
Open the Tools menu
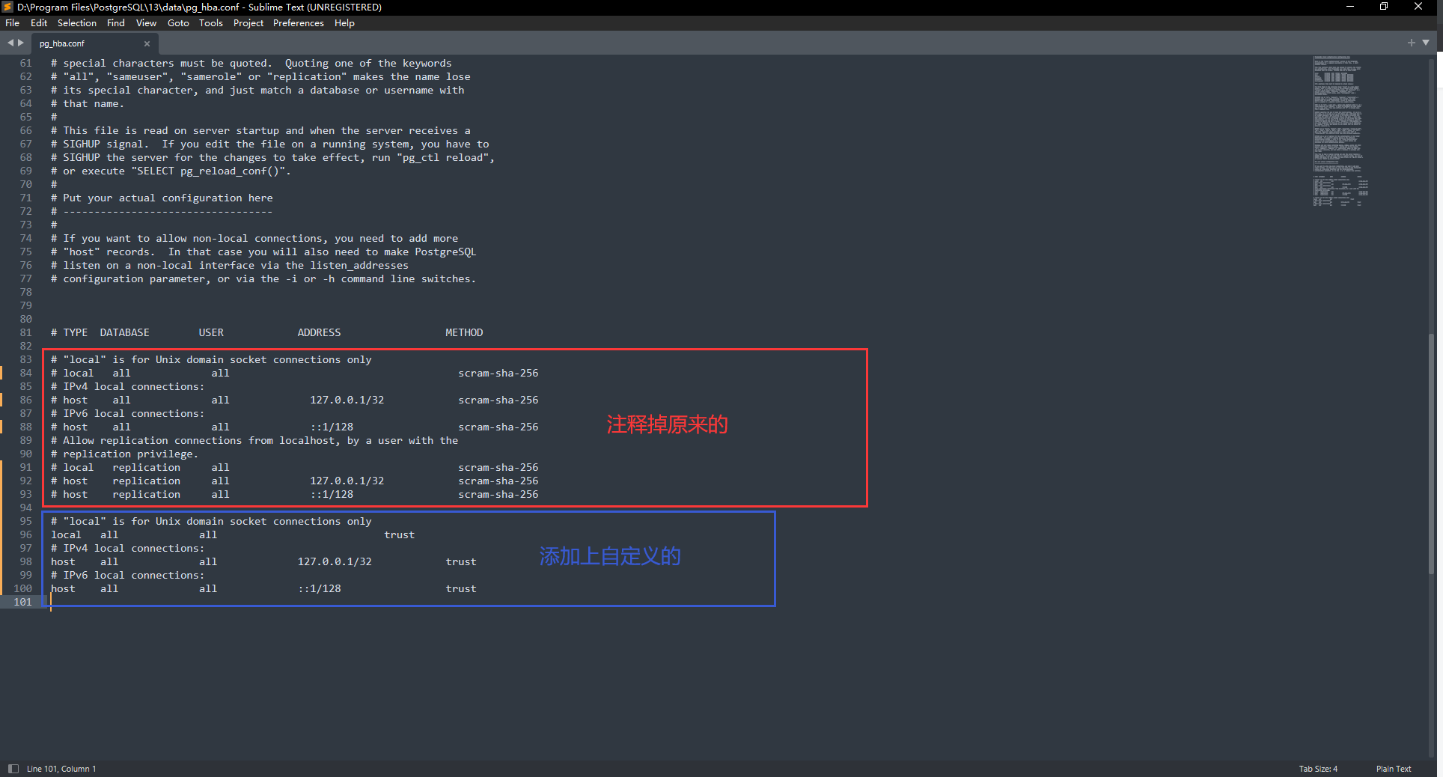[x=210, y=23]
